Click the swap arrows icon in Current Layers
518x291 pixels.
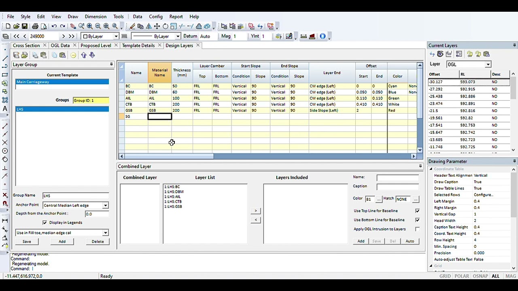coord(432,54)
